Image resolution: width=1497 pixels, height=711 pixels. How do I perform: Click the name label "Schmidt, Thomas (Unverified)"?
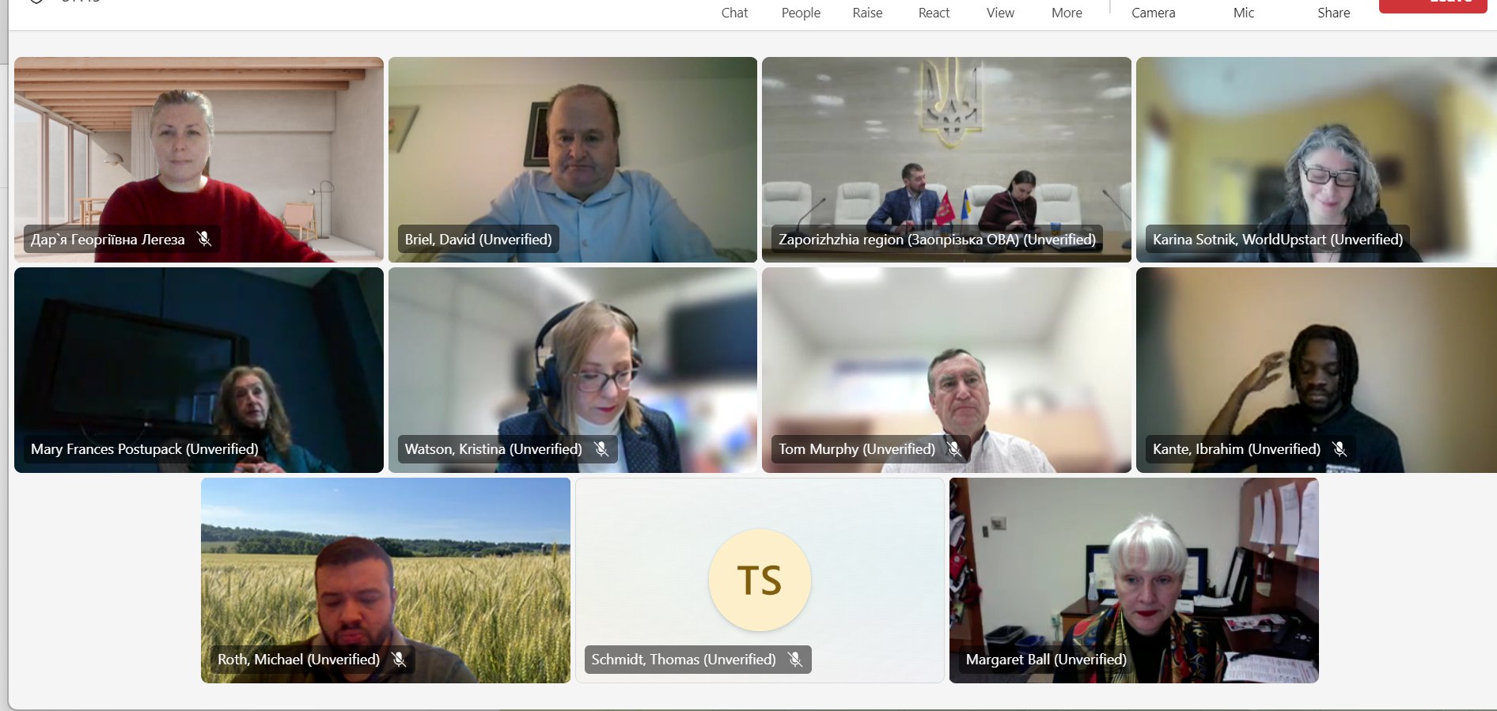coord(684,660)
